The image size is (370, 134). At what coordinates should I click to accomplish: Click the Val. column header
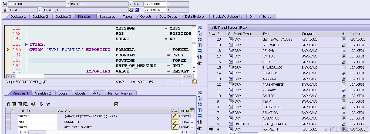117,111
